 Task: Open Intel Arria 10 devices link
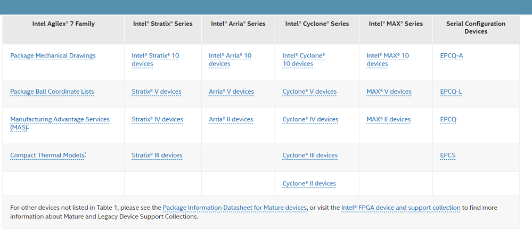(x=230, y=56)
